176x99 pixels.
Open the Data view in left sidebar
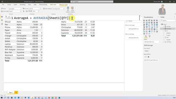(2, 20)
